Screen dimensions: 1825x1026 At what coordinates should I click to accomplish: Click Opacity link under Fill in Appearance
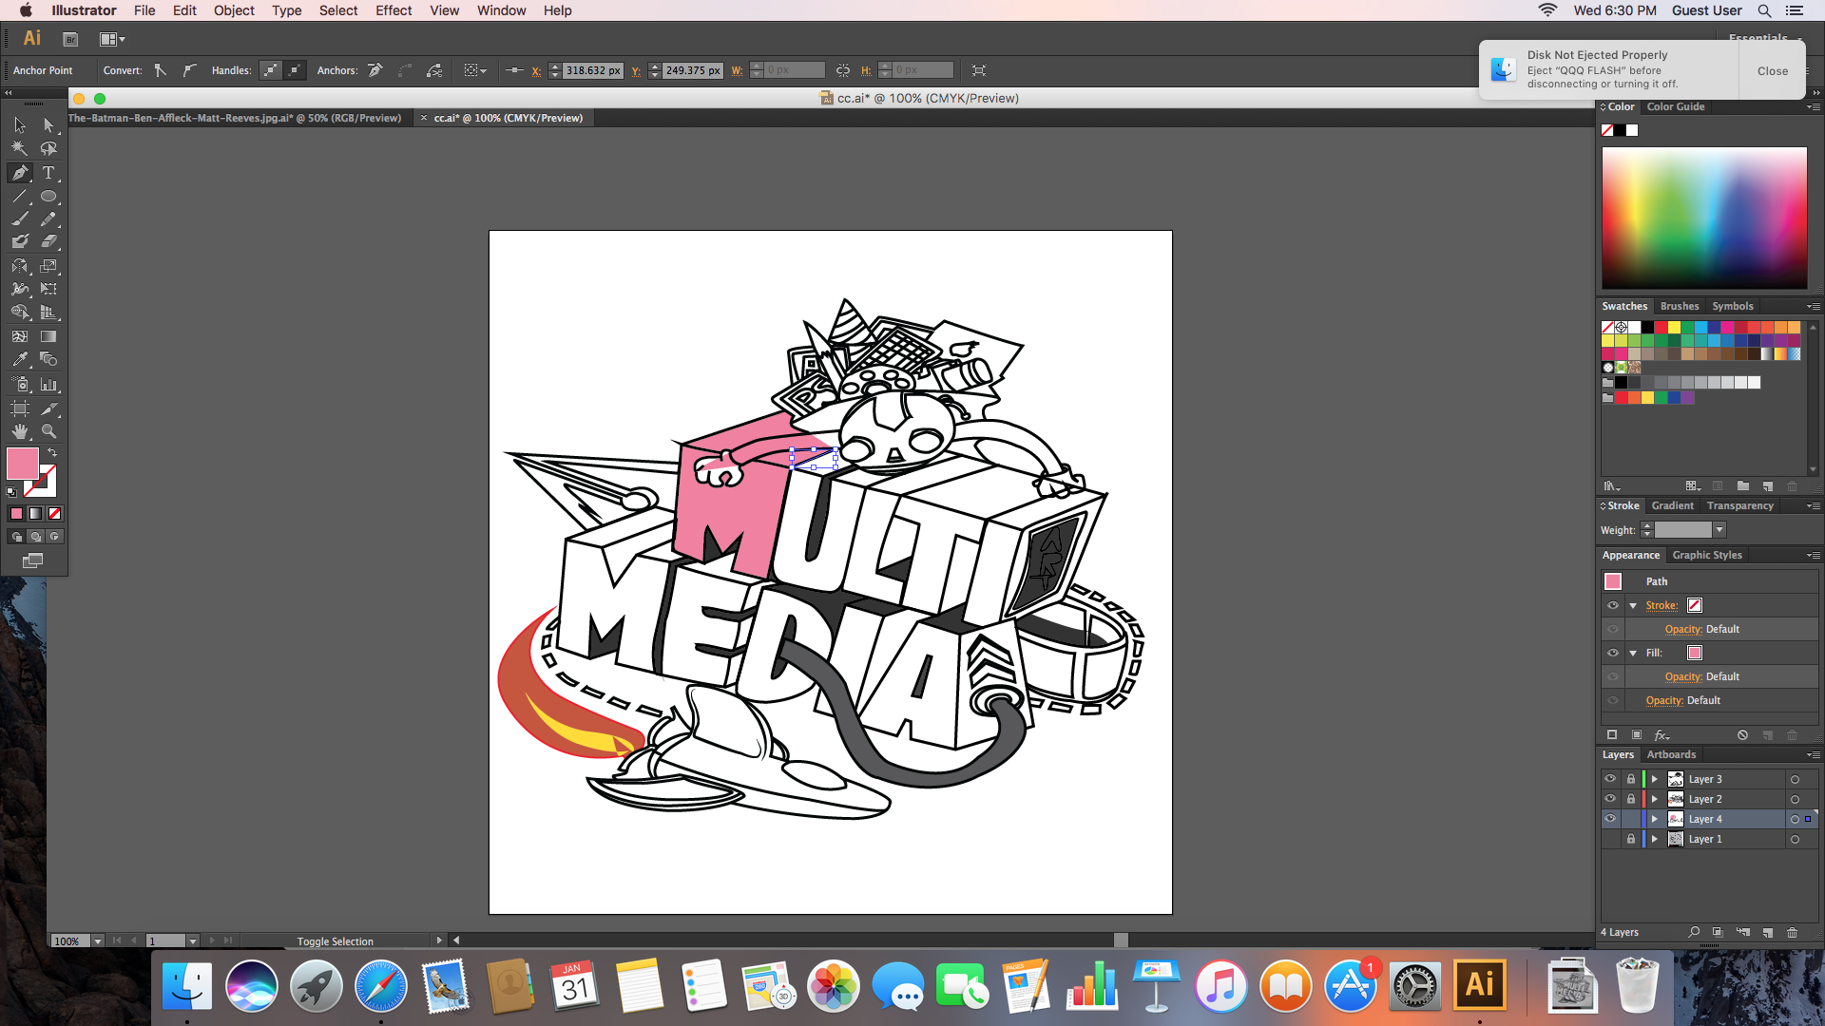1683,676
